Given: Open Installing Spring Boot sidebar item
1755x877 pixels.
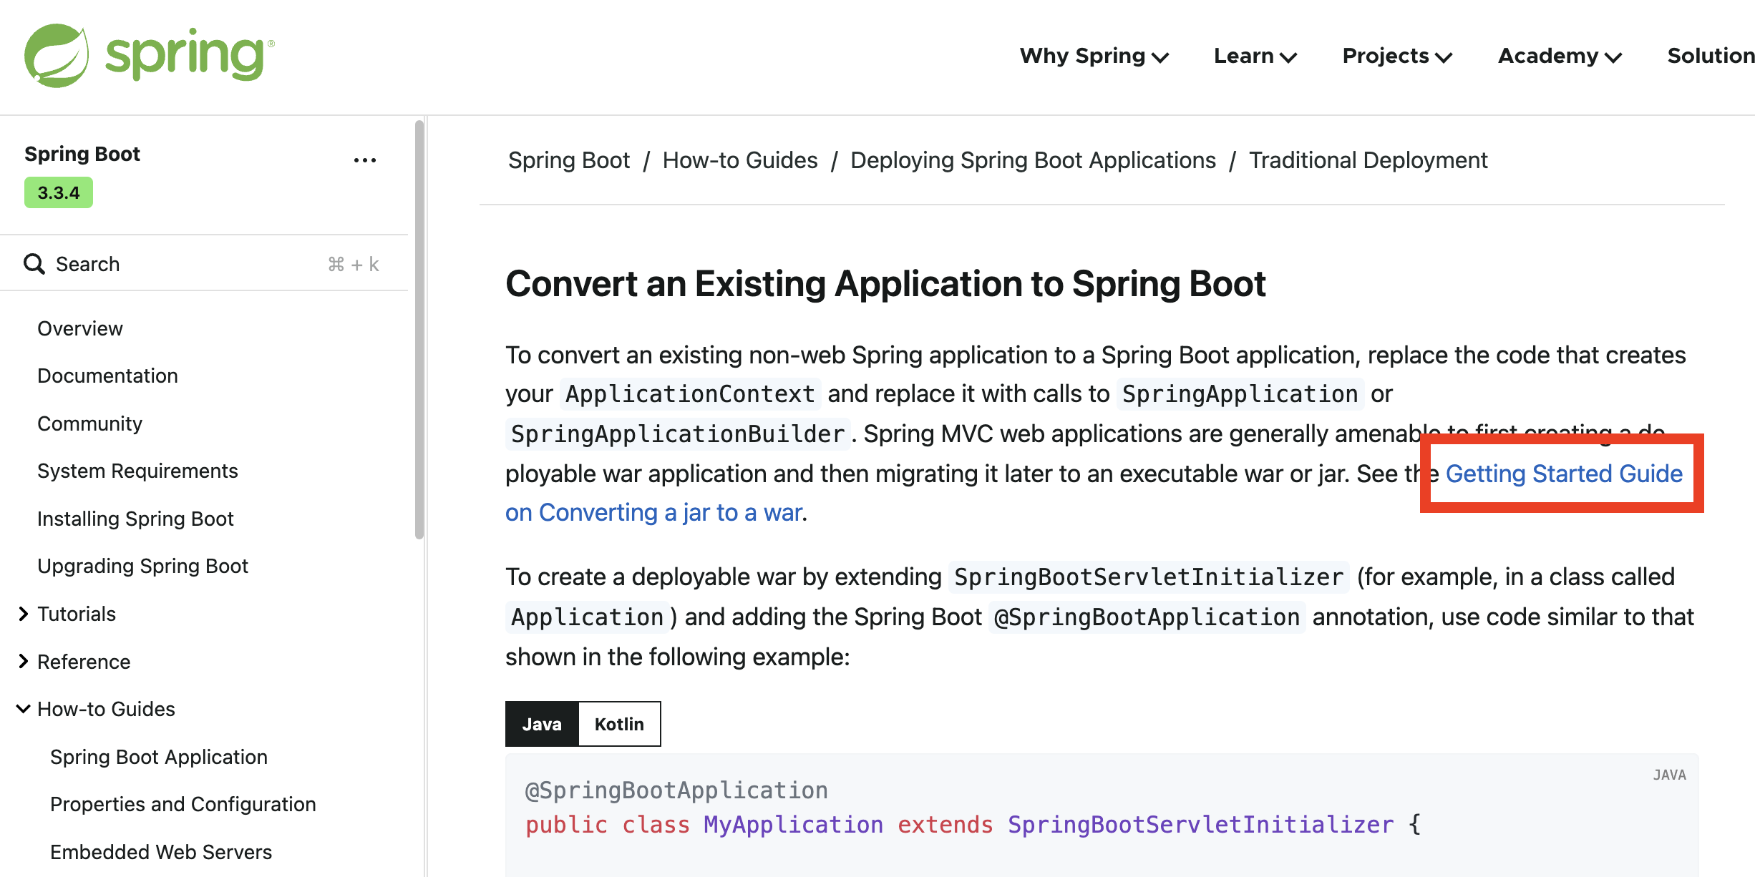Looking at the screenshot, I should tap(135, 519).
